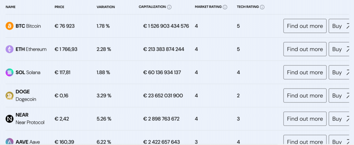Open the Tech Rating info icon
Image resolution: width=354 pixels, height=145 pixels.
pos(262,7)
